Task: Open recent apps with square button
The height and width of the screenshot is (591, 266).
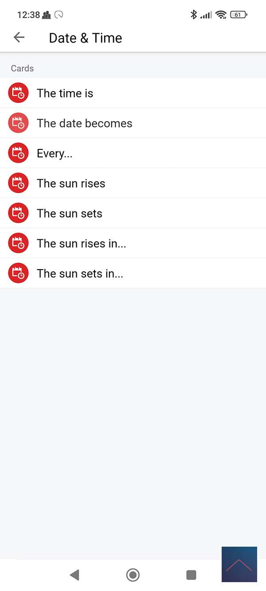Action: click(x=191, y=575)
